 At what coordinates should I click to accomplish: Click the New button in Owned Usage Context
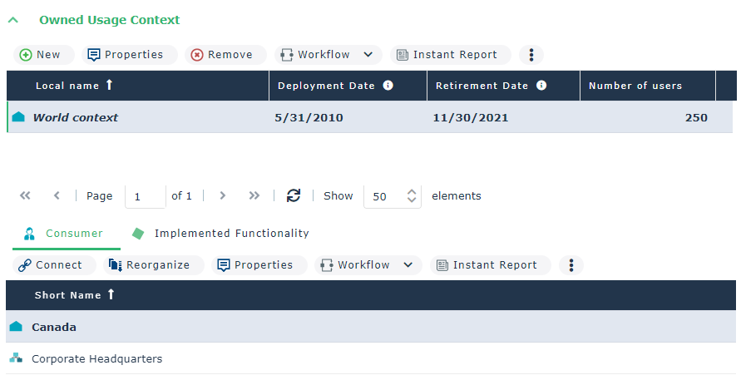41,55
